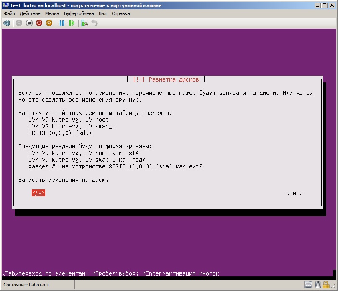Open the Справка menu
Screen dimensions: 338x291
(121, 13)
